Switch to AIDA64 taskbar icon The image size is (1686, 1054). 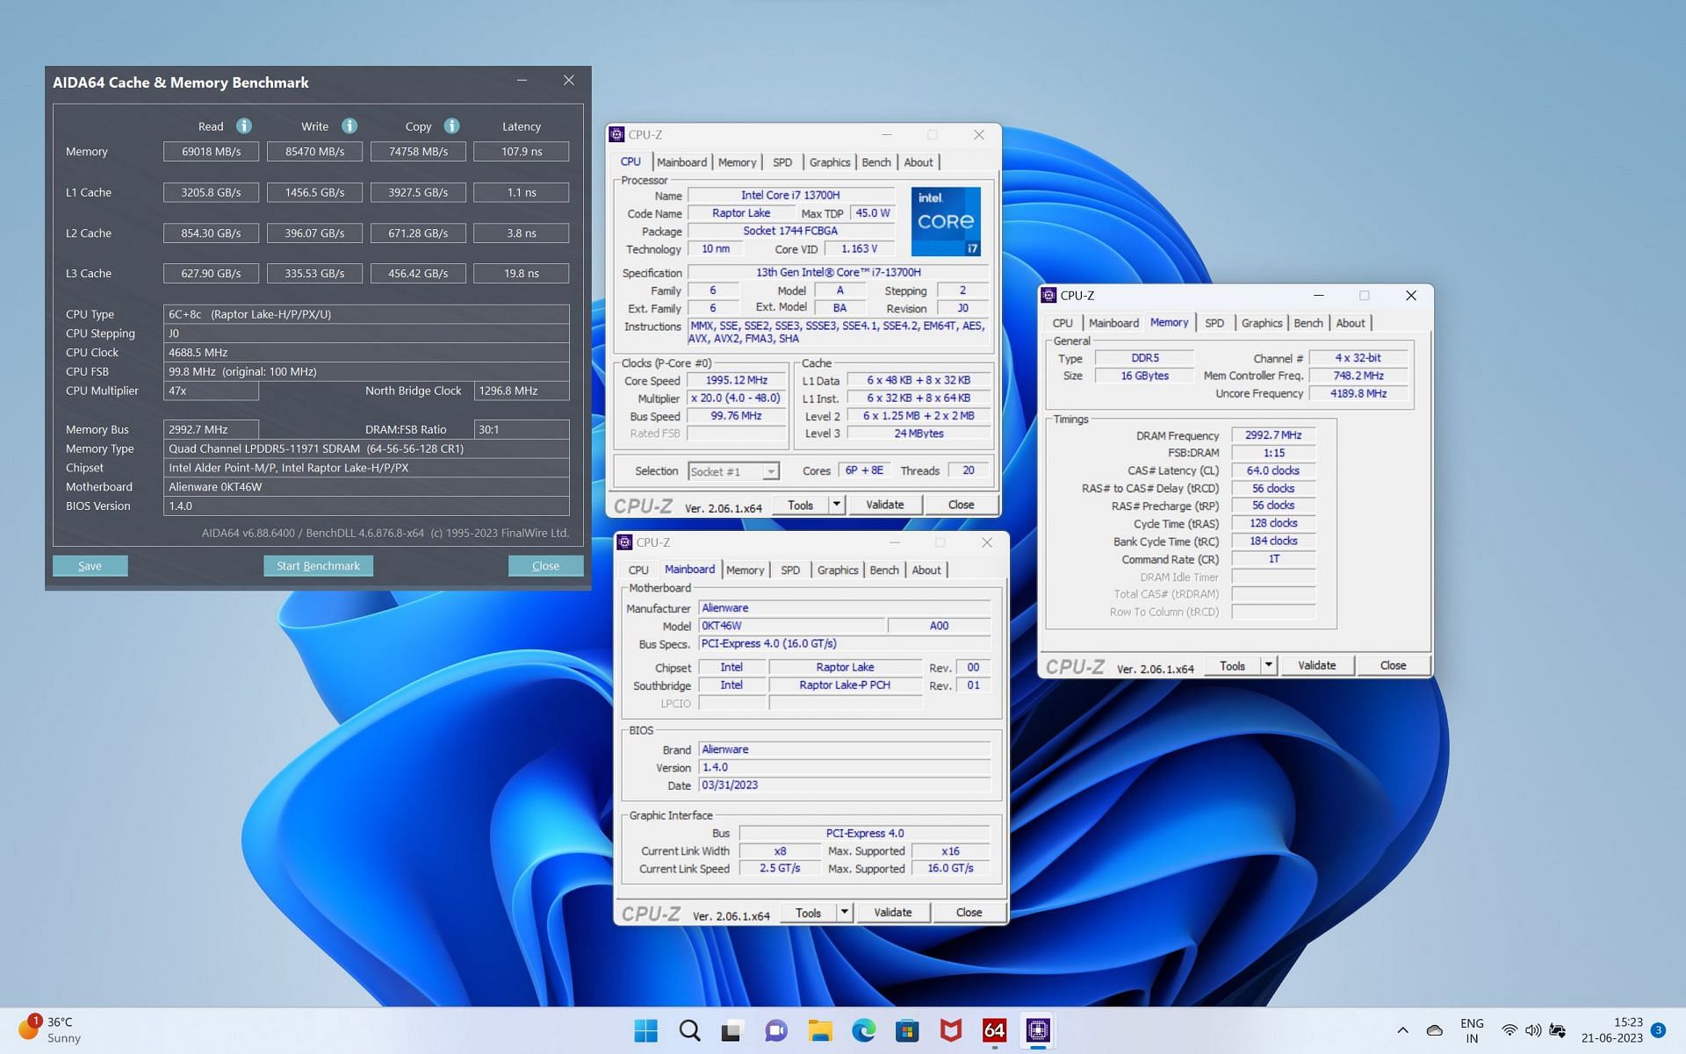coord(994,1030)
